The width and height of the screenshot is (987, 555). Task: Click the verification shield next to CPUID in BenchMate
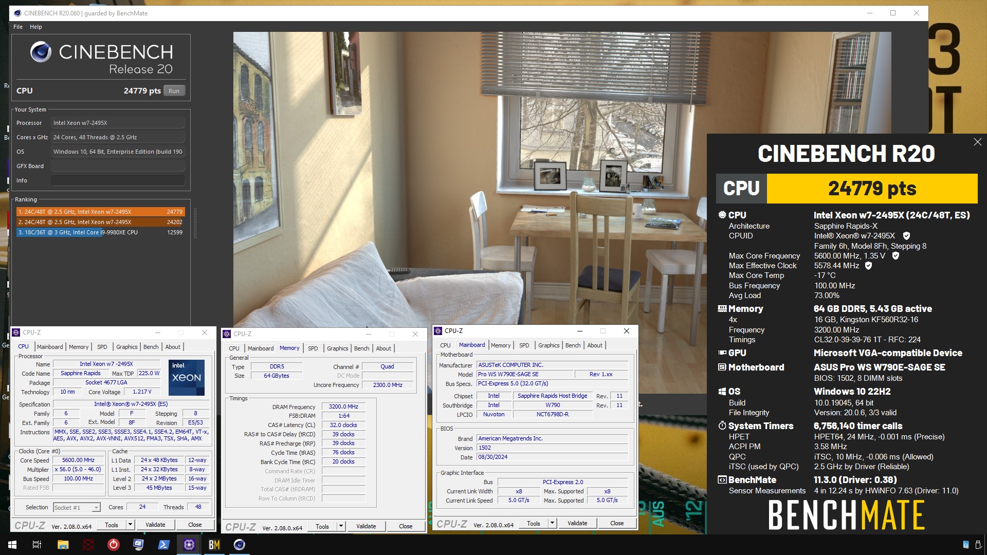coord(906,236)
